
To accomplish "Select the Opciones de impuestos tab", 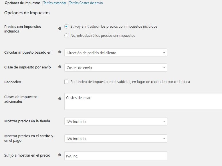I will coord(23,3).
